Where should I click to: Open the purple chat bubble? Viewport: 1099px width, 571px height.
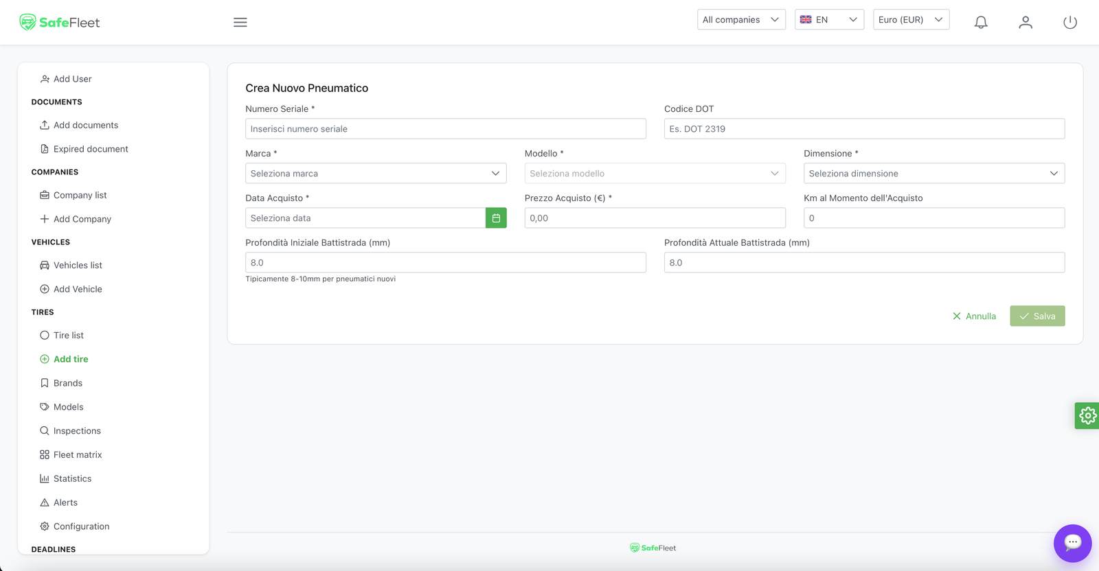(1072, 543)
